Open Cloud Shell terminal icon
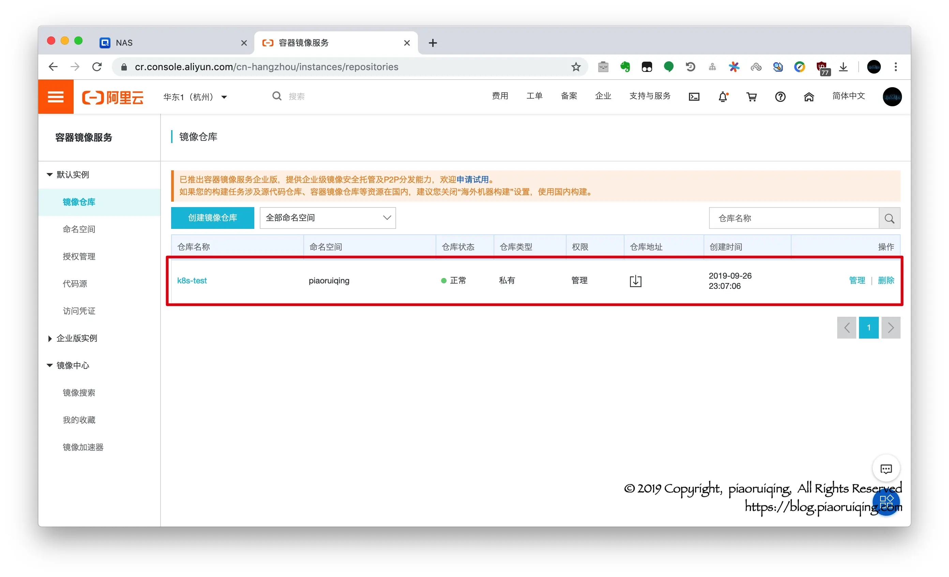The height and width of the screenshot is (577, 949). (694, 97)
